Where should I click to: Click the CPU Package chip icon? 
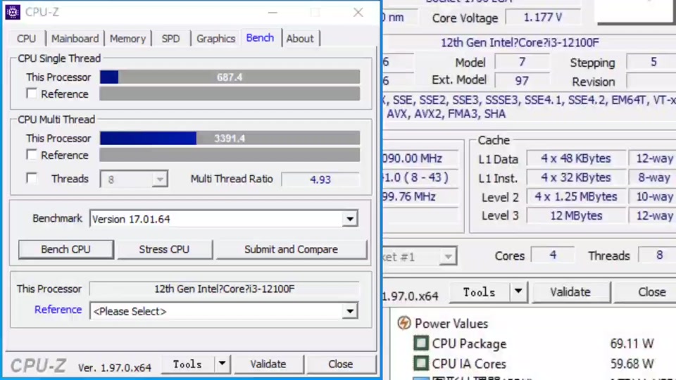click(421, 343)
